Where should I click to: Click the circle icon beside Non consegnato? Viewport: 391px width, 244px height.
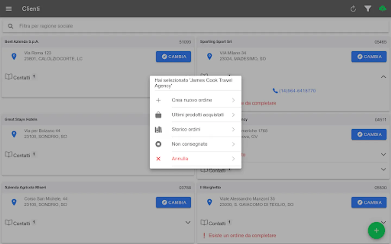158,144
